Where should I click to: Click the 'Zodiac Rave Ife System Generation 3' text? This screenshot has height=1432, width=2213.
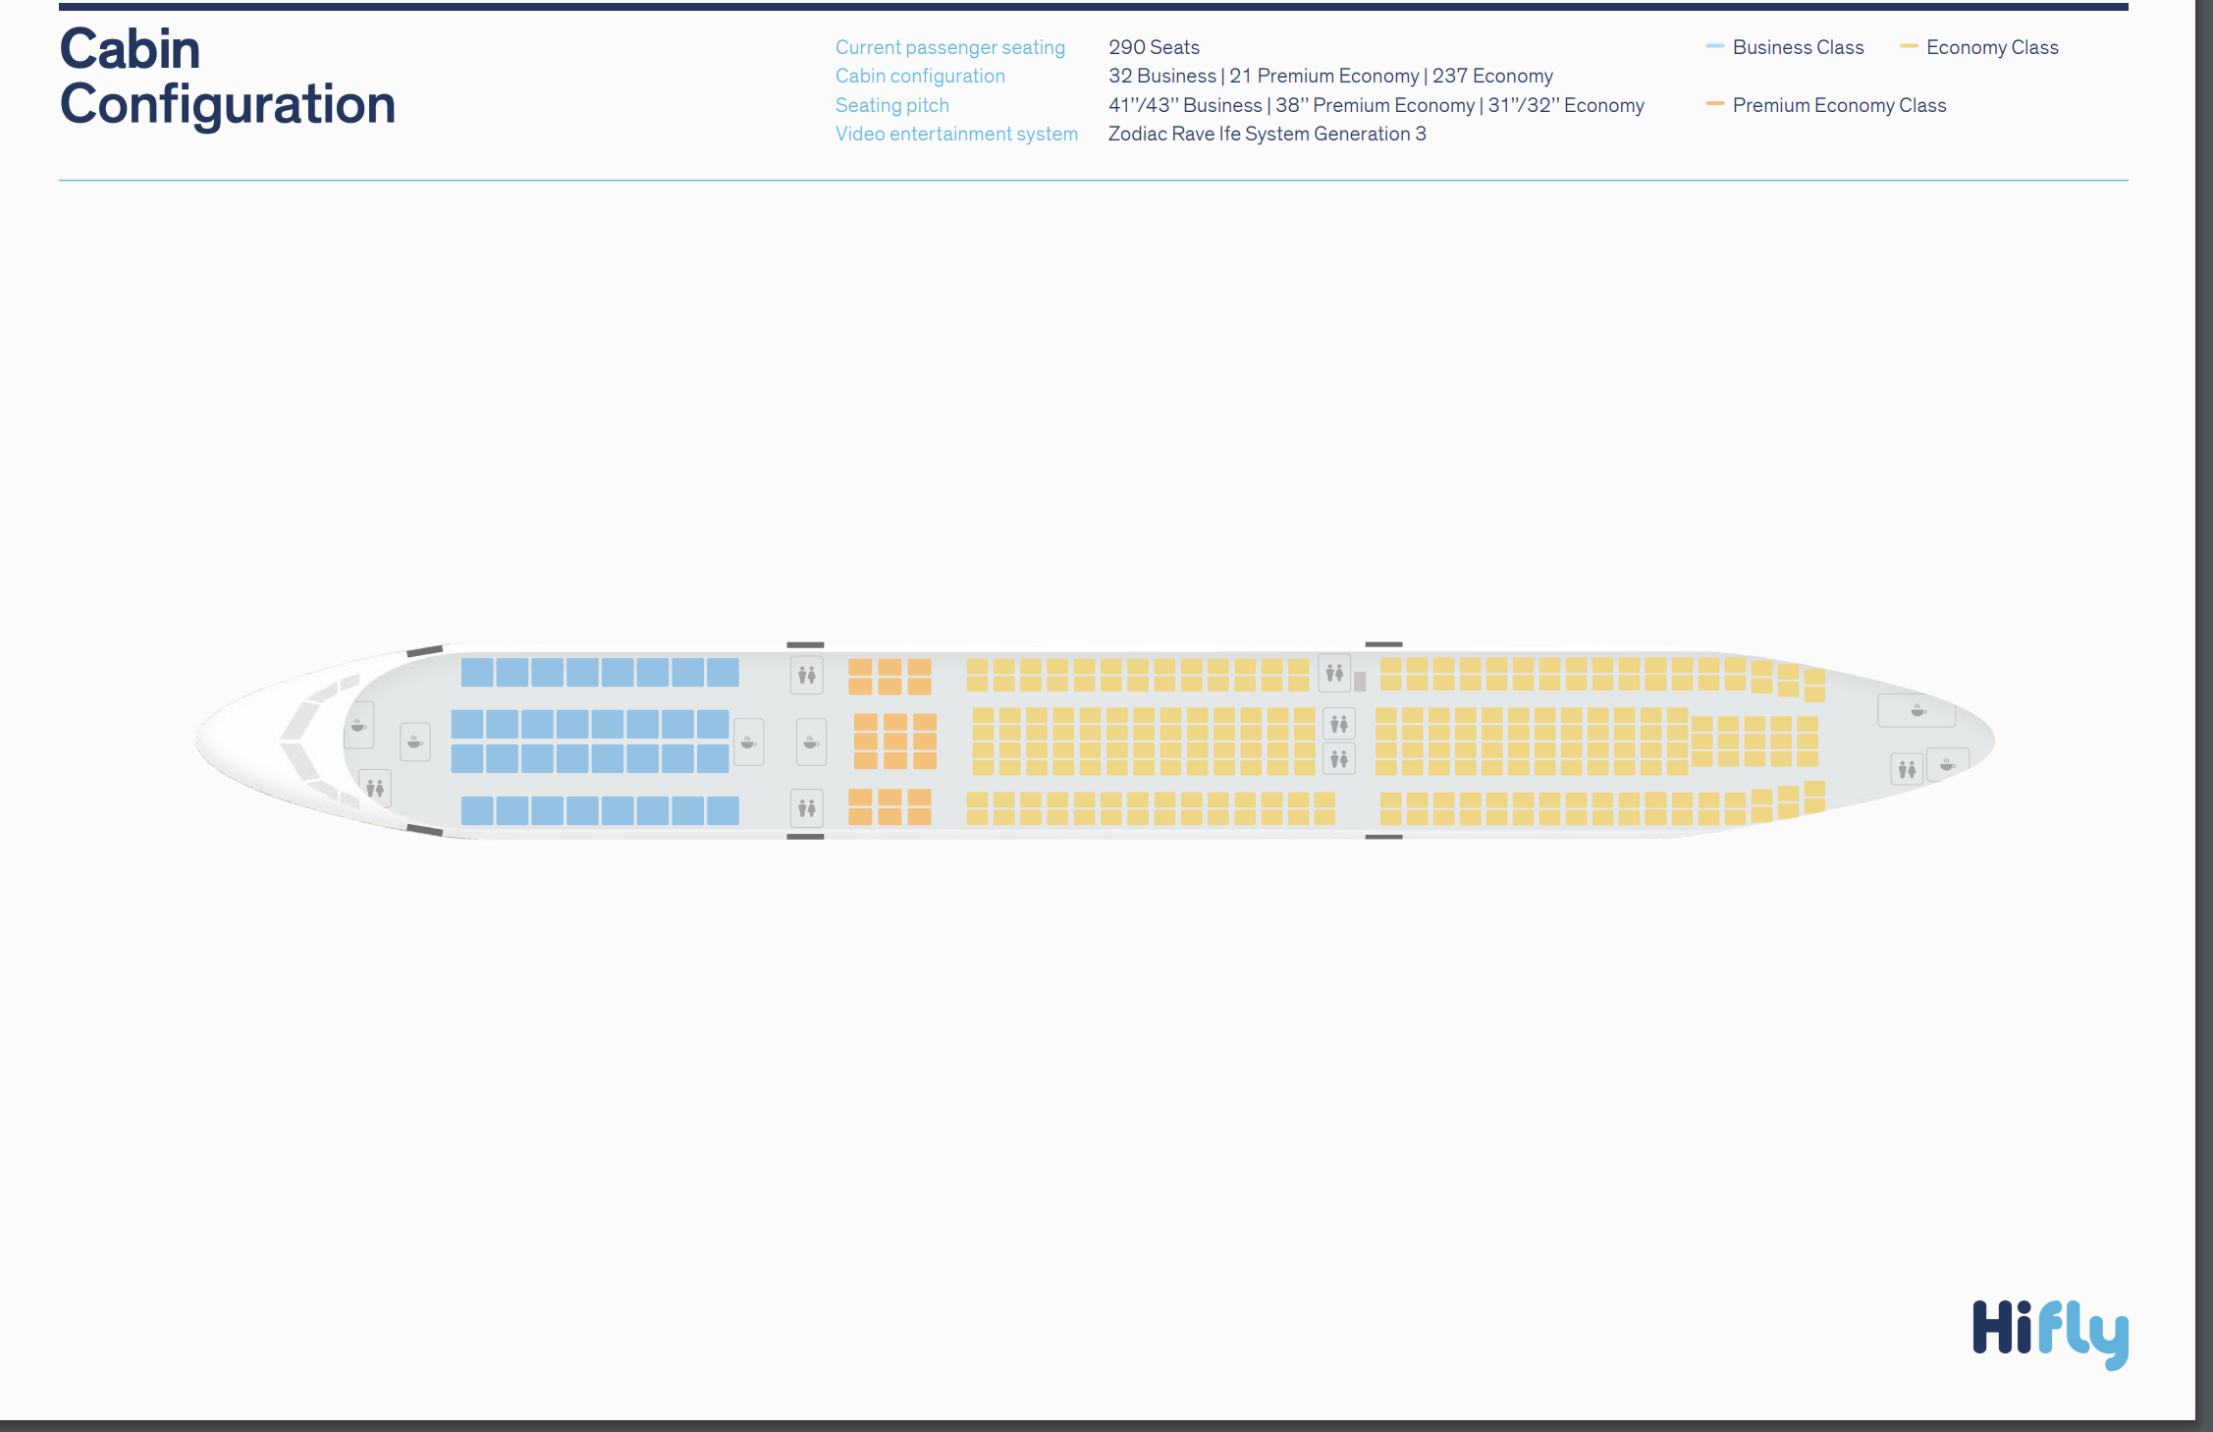tap(1267, 134)
